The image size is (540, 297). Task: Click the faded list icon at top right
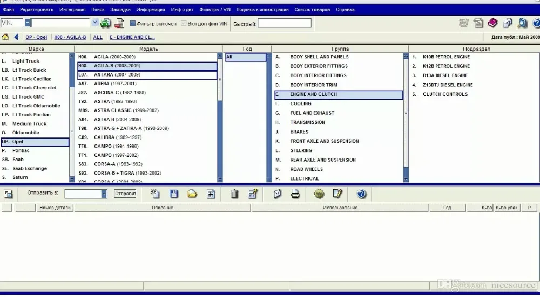(x=463, y=23)
